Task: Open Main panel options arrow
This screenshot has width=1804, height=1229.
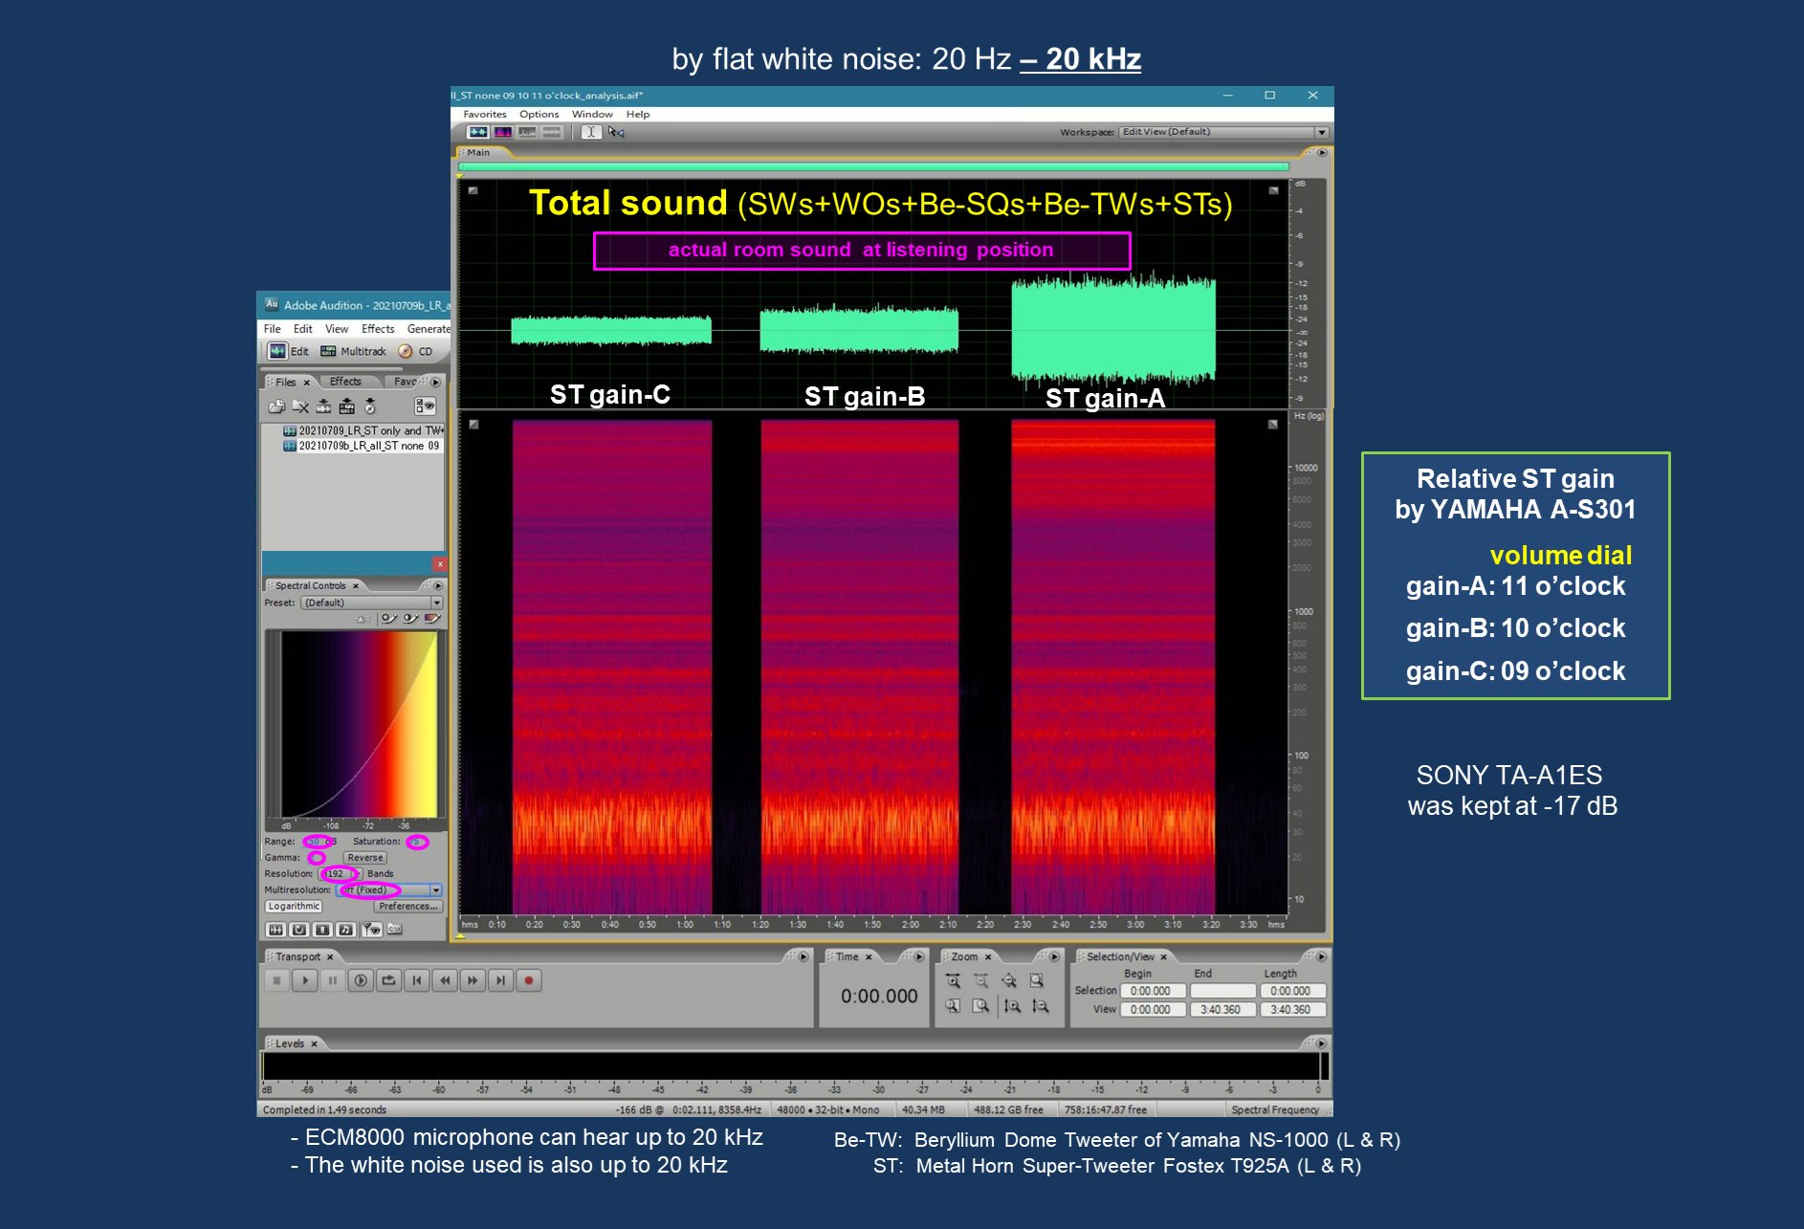Action: click(x=1322, y=152)
